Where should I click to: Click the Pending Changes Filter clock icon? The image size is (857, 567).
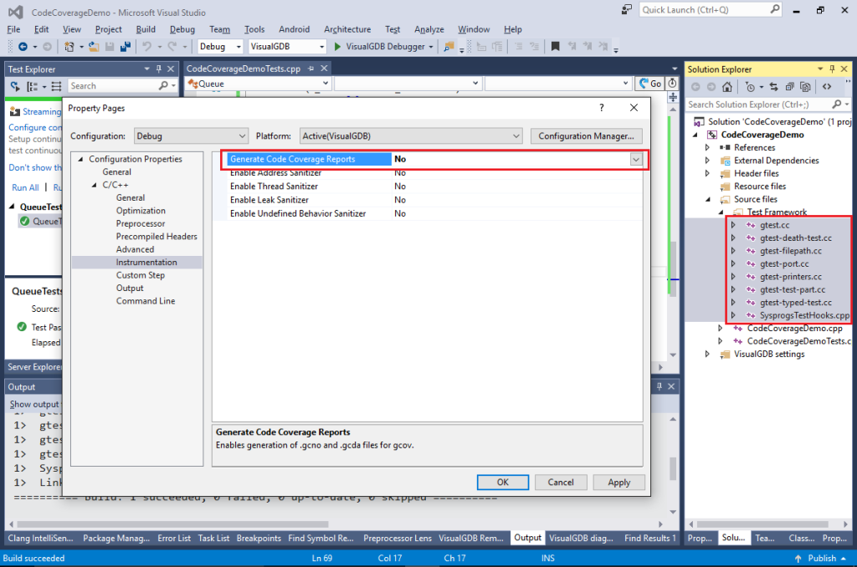click(750, 86)
